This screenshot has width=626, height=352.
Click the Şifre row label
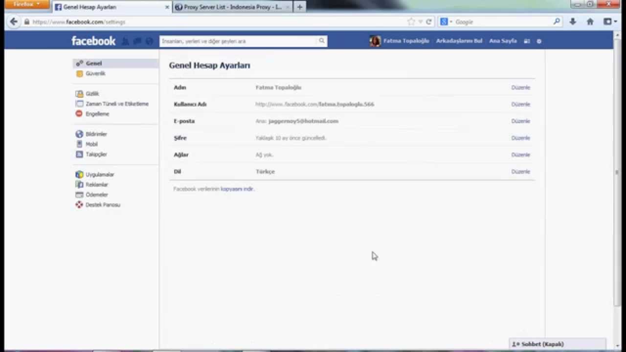point(180,138)
